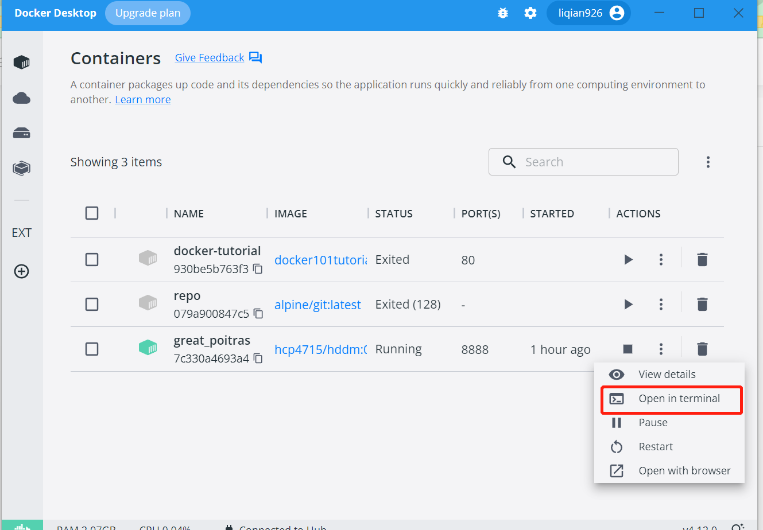Click Docker whale icon in status bar
Image resolution: width=763 pixels, height=530 pixels.
(22, 525)
